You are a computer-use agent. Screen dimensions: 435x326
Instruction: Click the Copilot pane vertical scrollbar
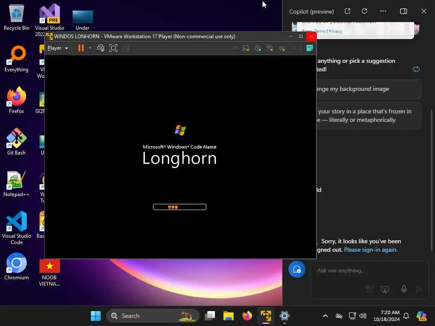[432, 180]
